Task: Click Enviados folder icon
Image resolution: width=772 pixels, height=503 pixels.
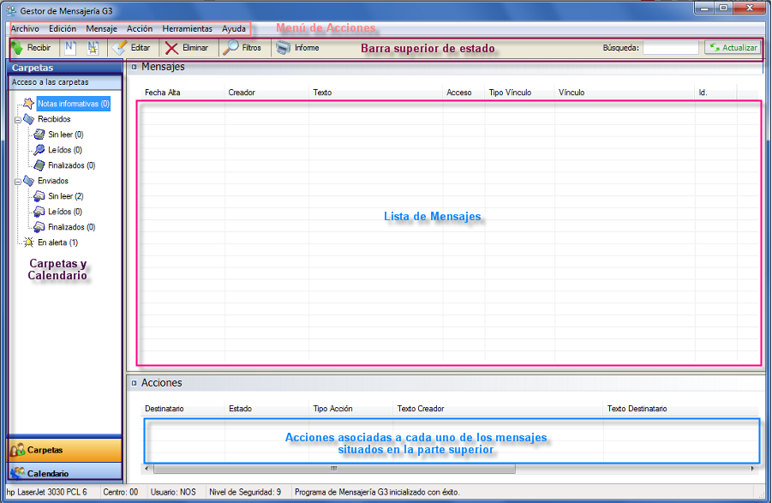Action: (x=28, y=181)
